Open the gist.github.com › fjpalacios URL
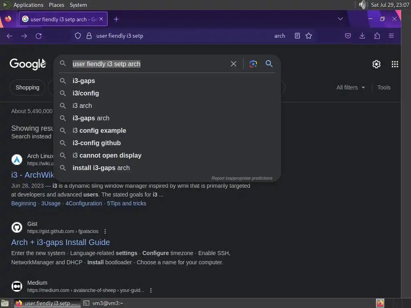Image resolution: width=411 pixels, height=308 pixels. click(63, 231)
